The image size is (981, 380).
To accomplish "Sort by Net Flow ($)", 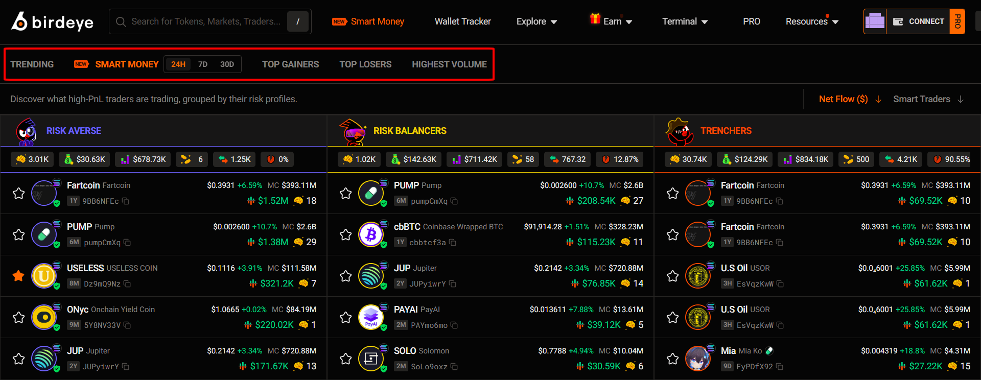I will point(850,99).
